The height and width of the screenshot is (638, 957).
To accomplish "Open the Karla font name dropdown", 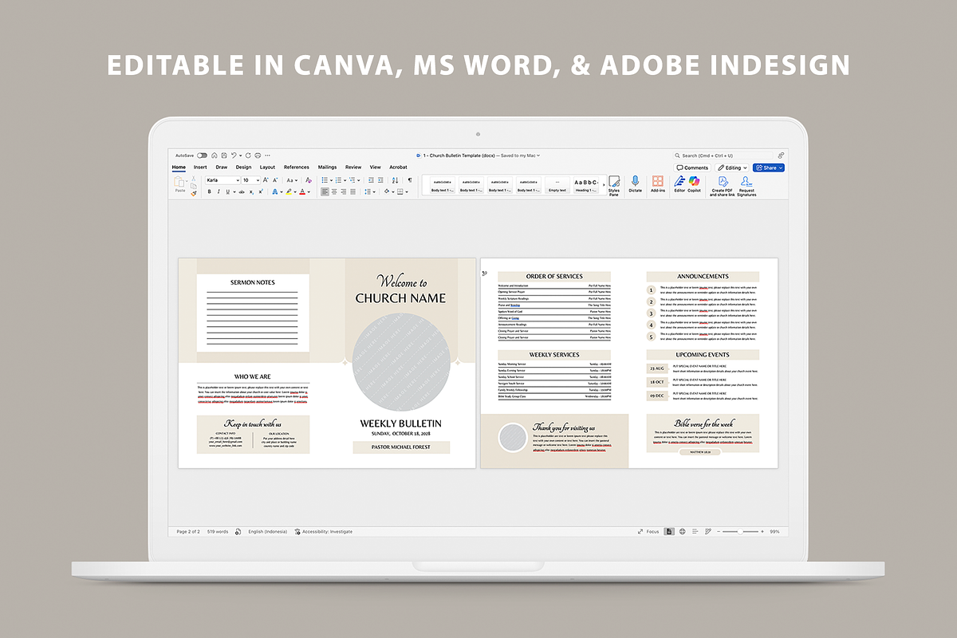I will pos(239,180).
